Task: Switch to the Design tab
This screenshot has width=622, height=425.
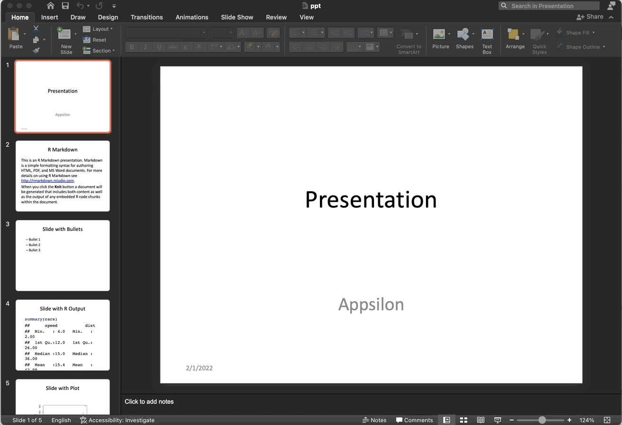Action: [x=108, y=17]
